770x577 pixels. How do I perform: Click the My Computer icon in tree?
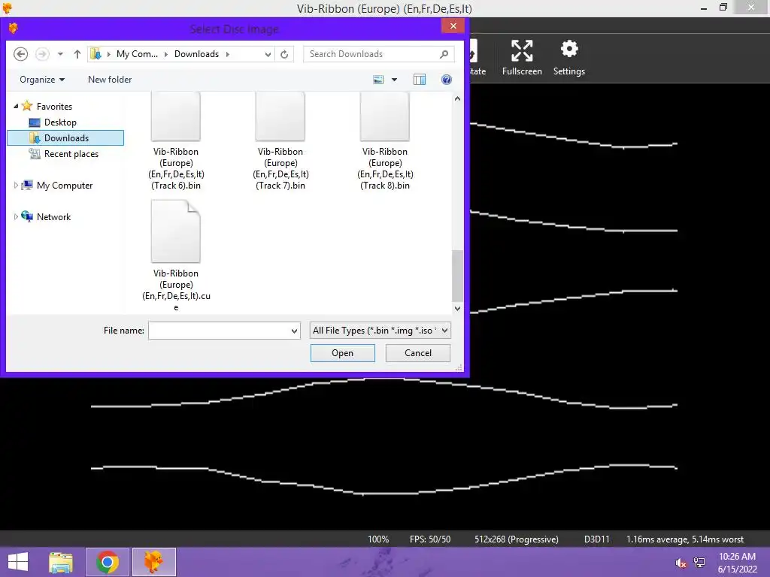28,185
